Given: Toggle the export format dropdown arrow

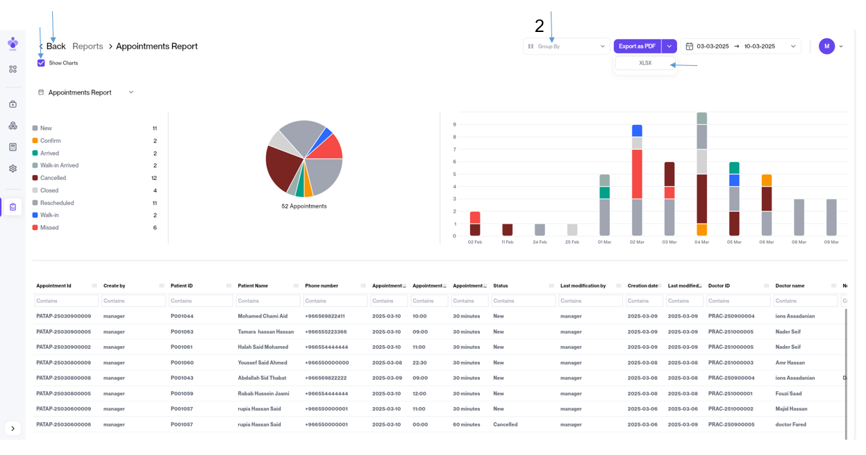Looking at the screenshot, I should pos(669,47).
